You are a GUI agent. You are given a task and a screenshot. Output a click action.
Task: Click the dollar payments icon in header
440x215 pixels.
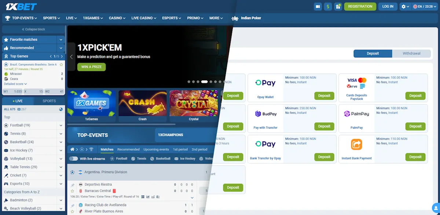coord(328,6)
